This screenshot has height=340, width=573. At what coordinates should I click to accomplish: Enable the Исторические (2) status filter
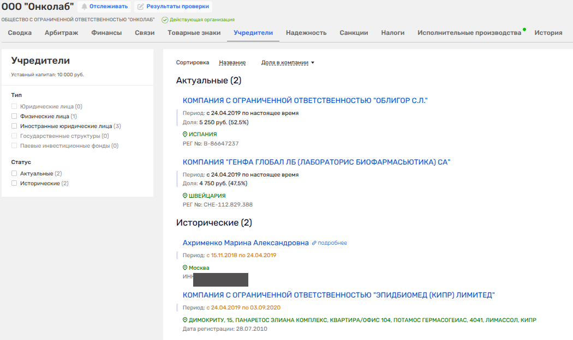tap(14, 184)
